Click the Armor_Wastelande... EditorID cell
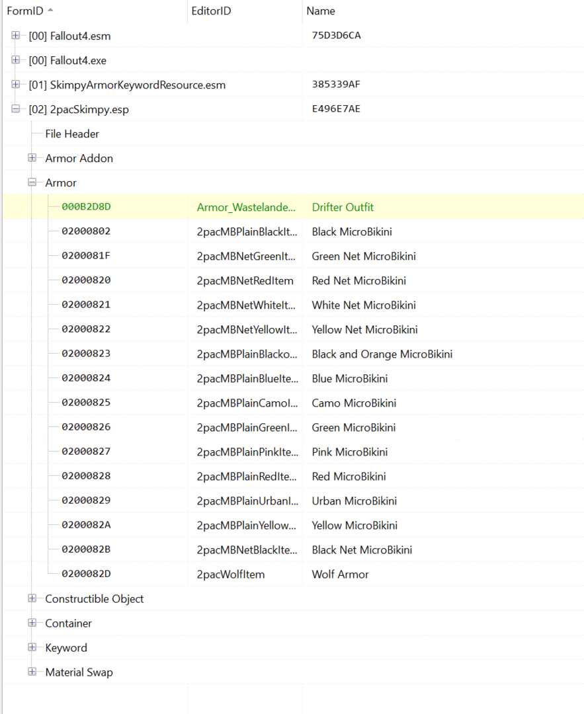Viewport: 584px width, 714px height. point(246,207)
